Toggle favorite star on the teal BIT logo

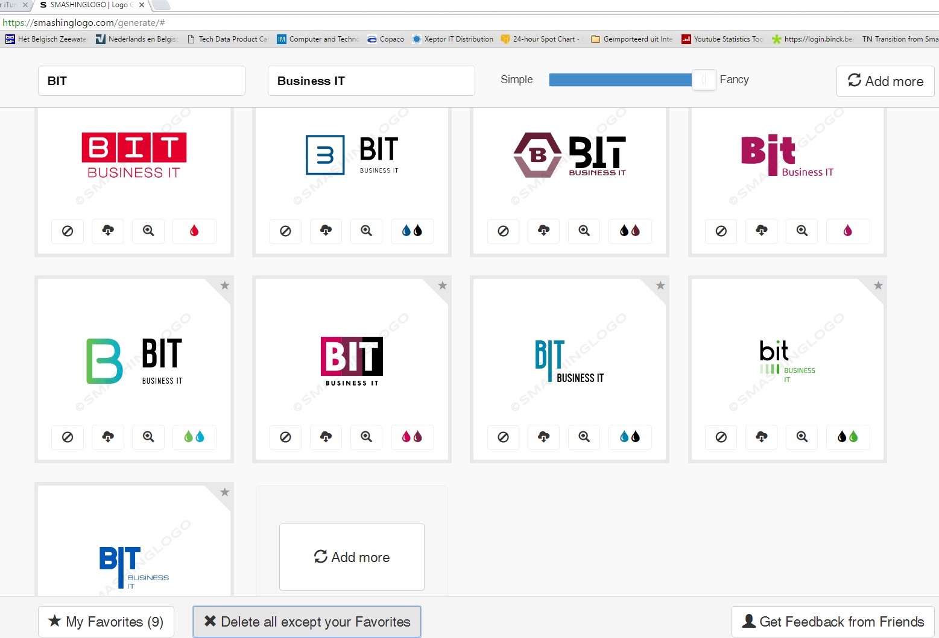tap(660, 286)
